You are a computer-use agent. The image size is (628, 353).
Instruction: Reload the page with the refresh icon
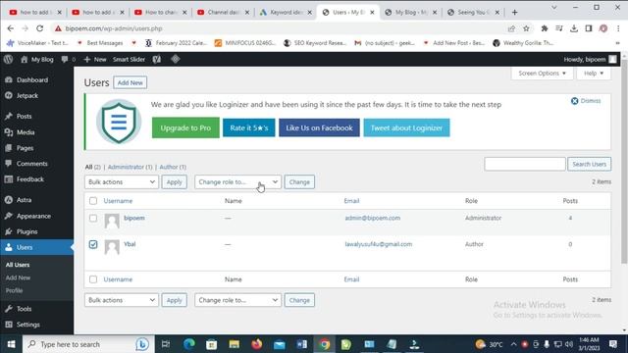39,28
